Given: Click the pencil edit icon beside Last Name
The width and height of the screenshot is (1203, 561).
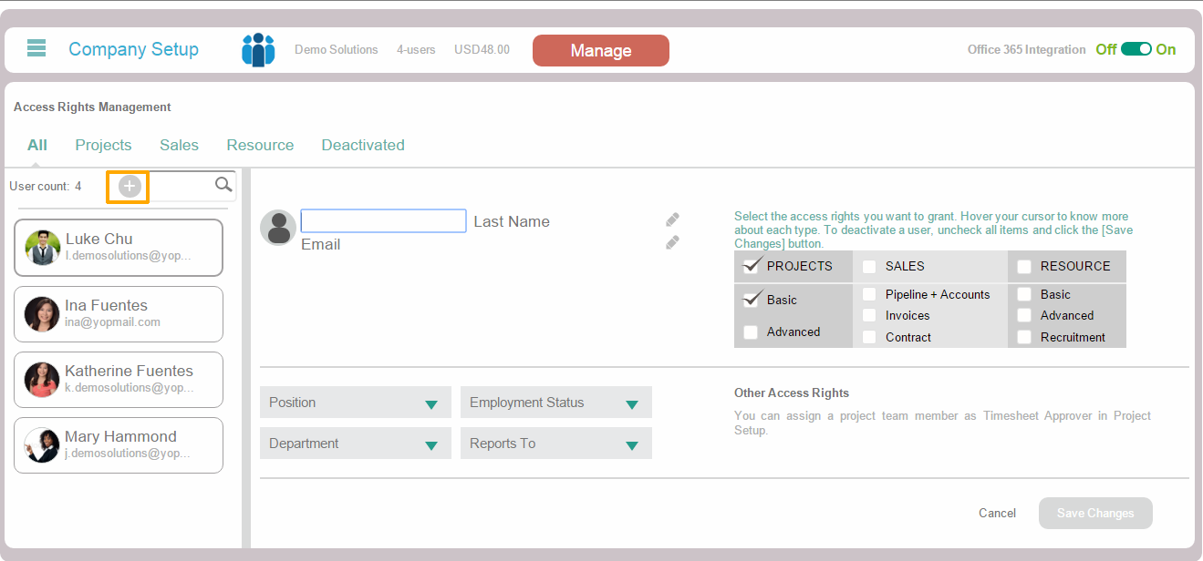Looking at the screenshot, I should pyautogui.click(x=672, y=219).
